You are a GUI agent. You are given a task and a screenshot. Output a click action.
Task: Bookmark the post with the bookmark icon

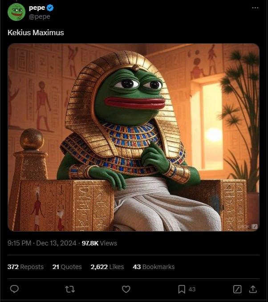tap(182, 289)
